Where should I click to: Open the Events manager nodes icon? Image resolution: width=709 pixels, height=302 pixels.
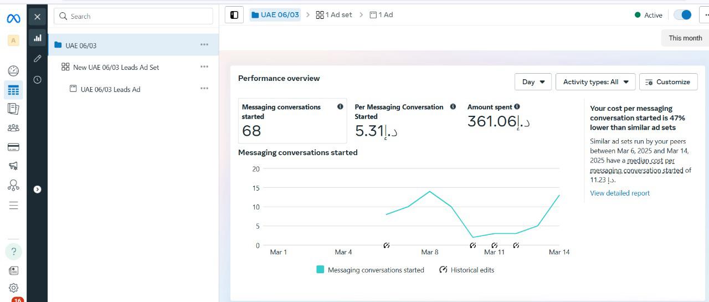click(13, 185)
